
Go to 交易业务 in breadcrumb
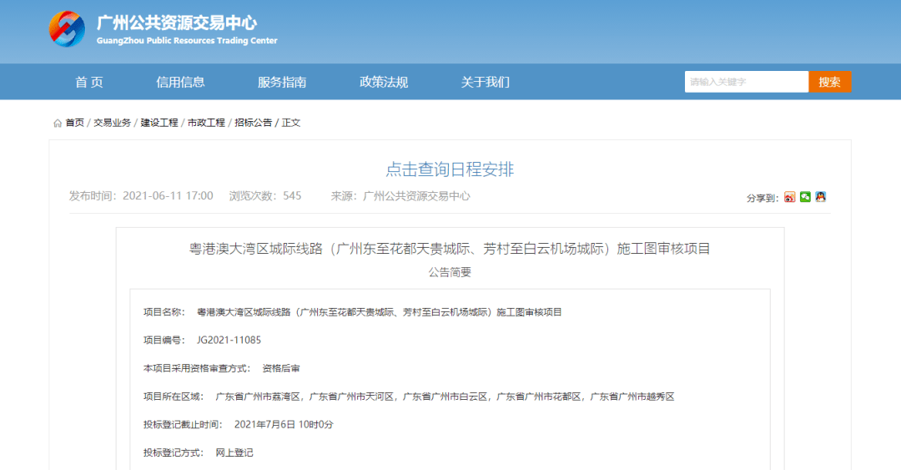(112, 123)
